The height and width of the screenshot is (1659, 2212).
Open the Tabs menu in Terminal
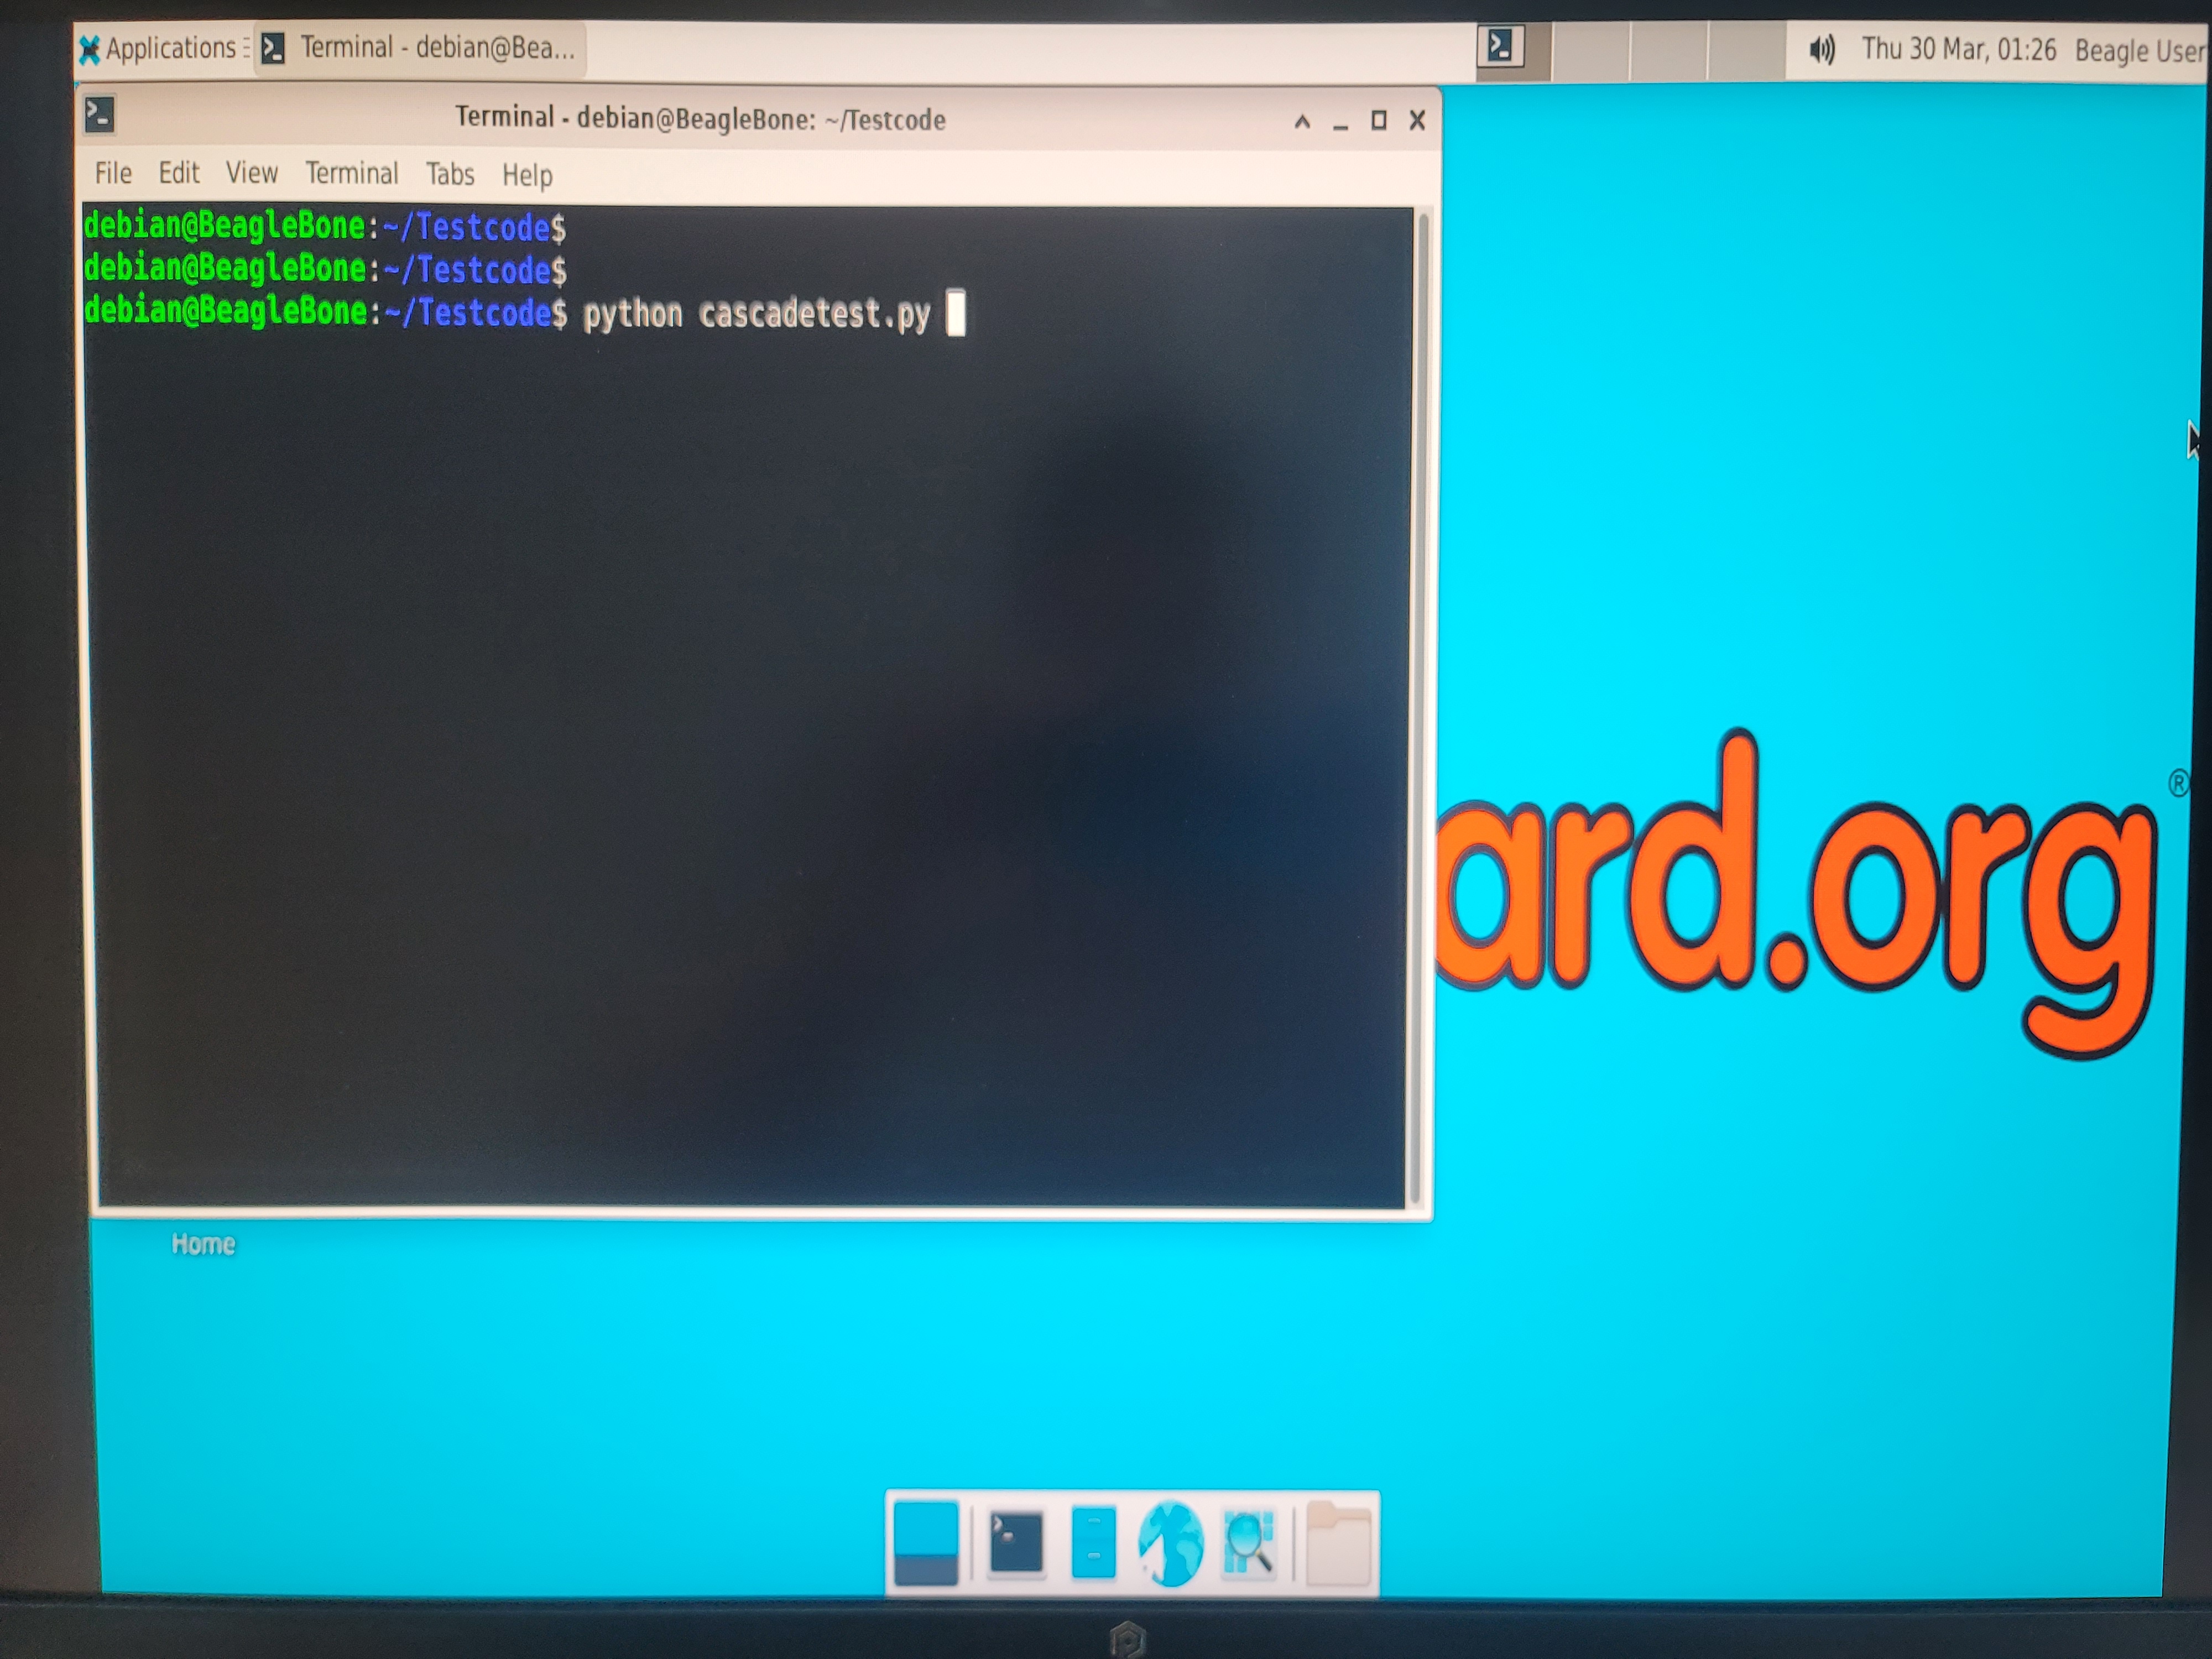click(x=450, y=174)
